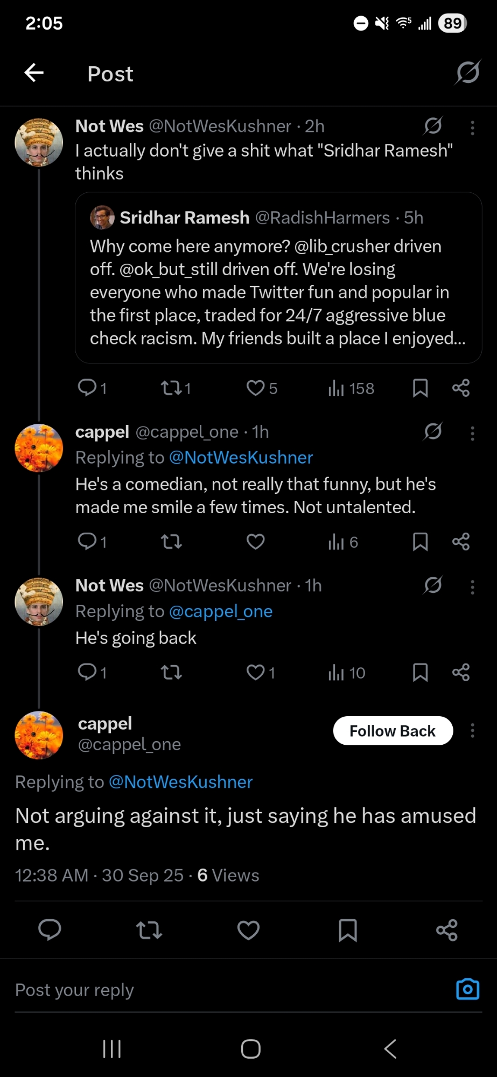Open more options beside Follow Back
The height and width of the screenshot is (1077, 497).
pyautogui.click(x=472, y=731)
